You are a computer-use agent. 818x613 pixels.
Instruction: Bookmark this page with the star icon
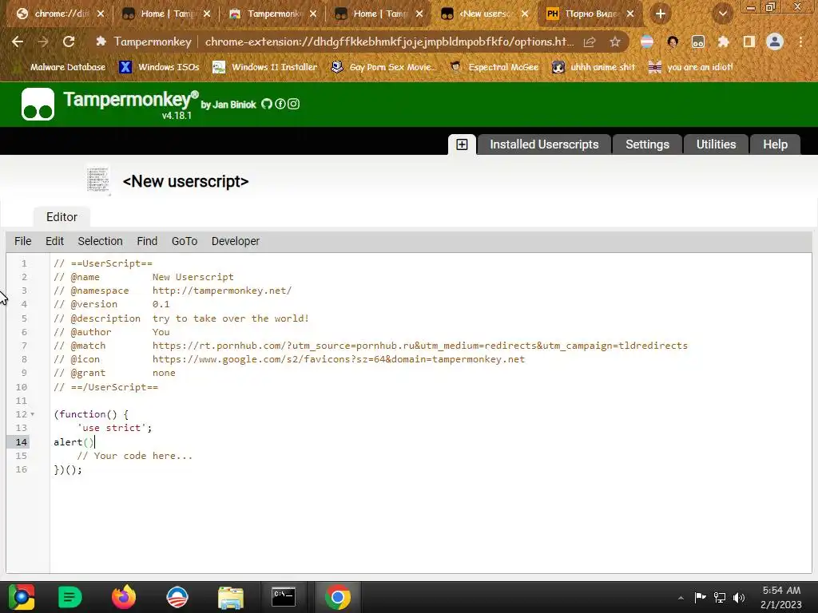(x=615, y=42)
